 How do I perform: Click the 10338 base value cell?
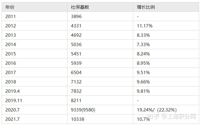click(x=100, y=119)
